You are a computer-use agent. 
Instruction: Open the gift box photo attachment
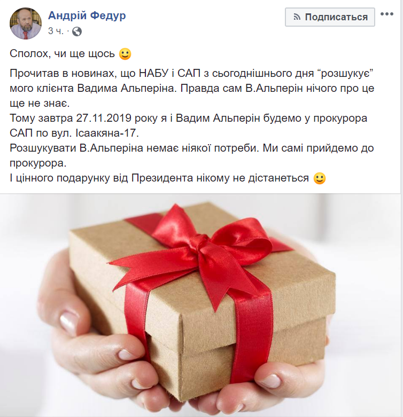coord(200,305)
